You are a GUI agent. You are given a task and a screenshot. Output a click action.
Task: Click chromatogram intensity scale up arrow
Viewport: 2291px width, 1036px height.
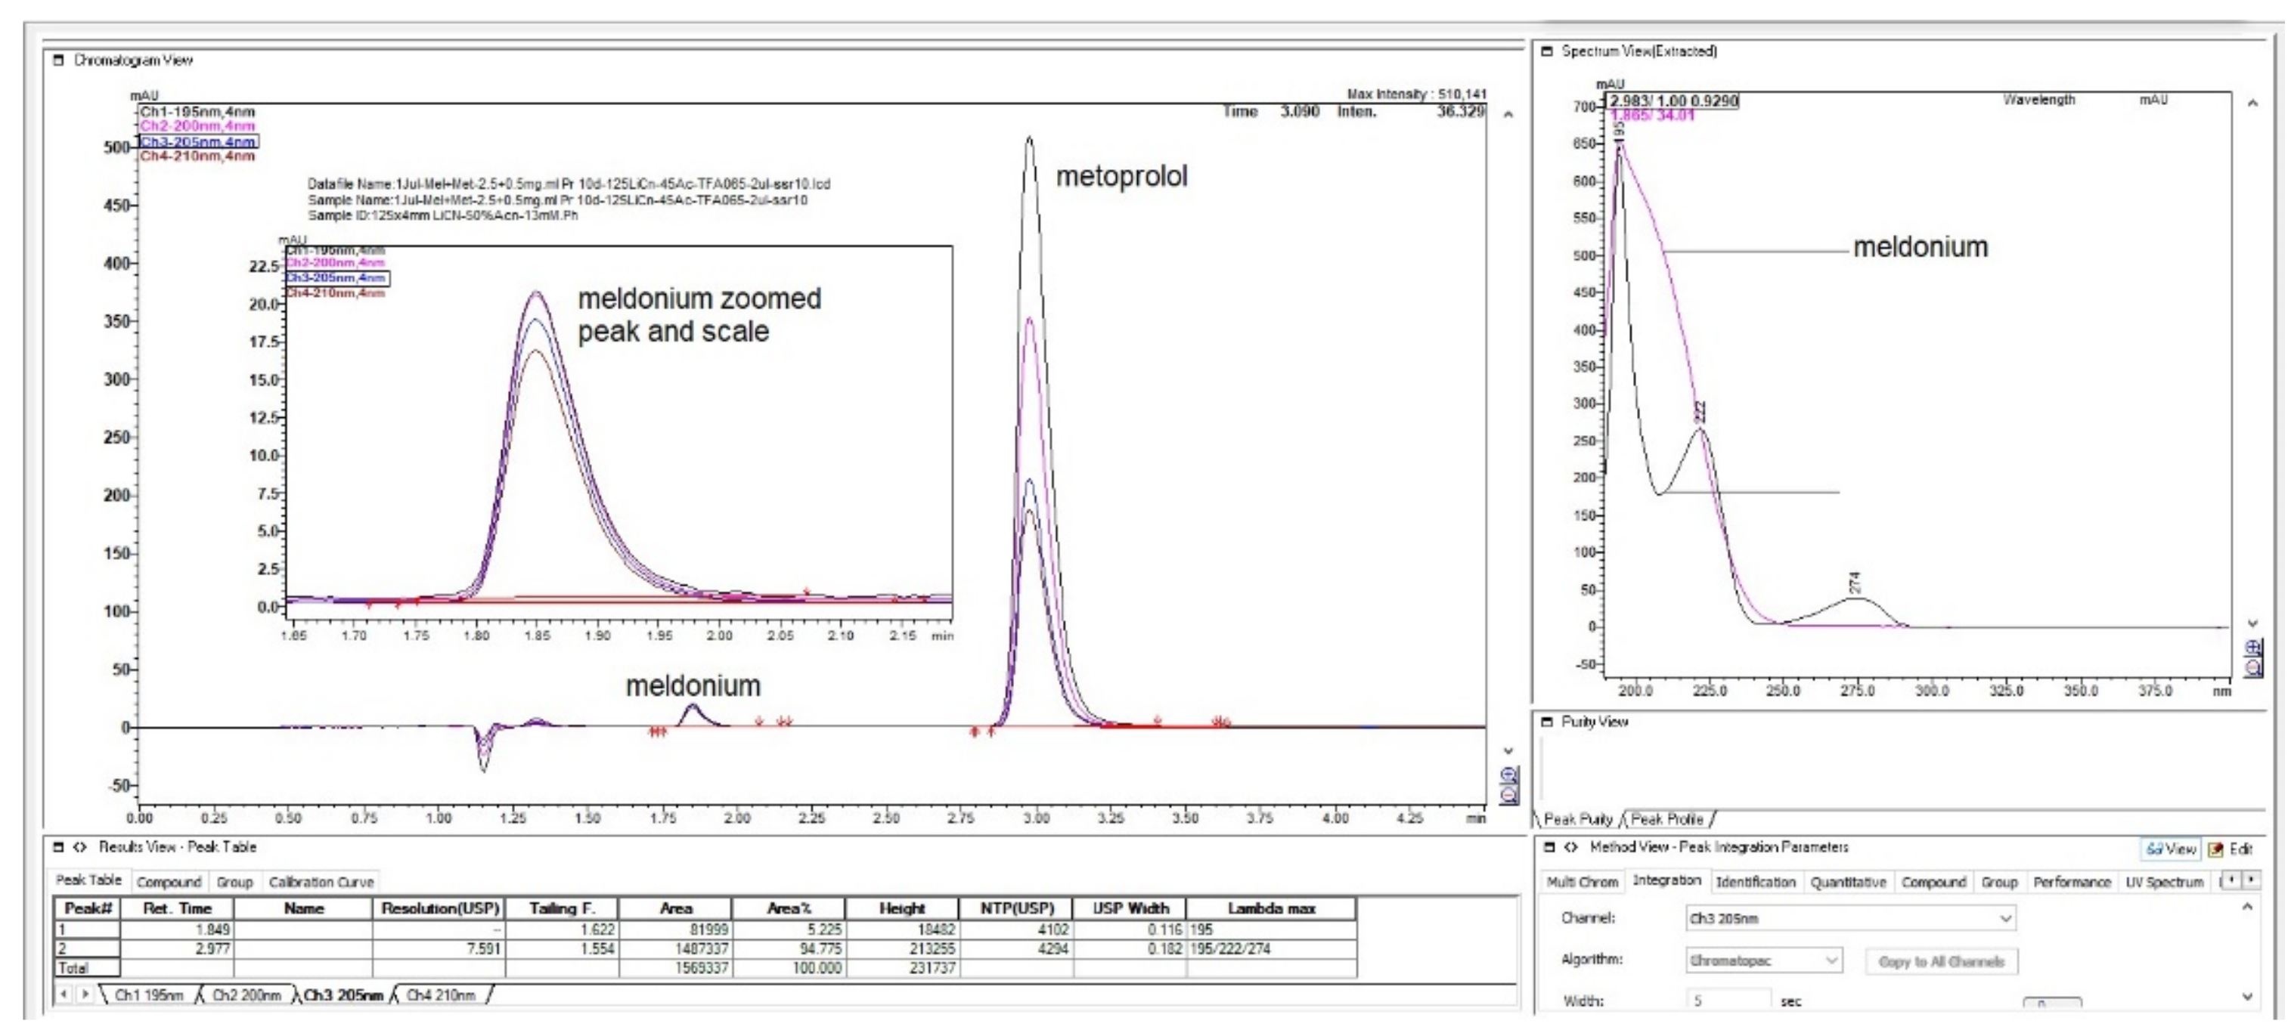[1508, 115]
